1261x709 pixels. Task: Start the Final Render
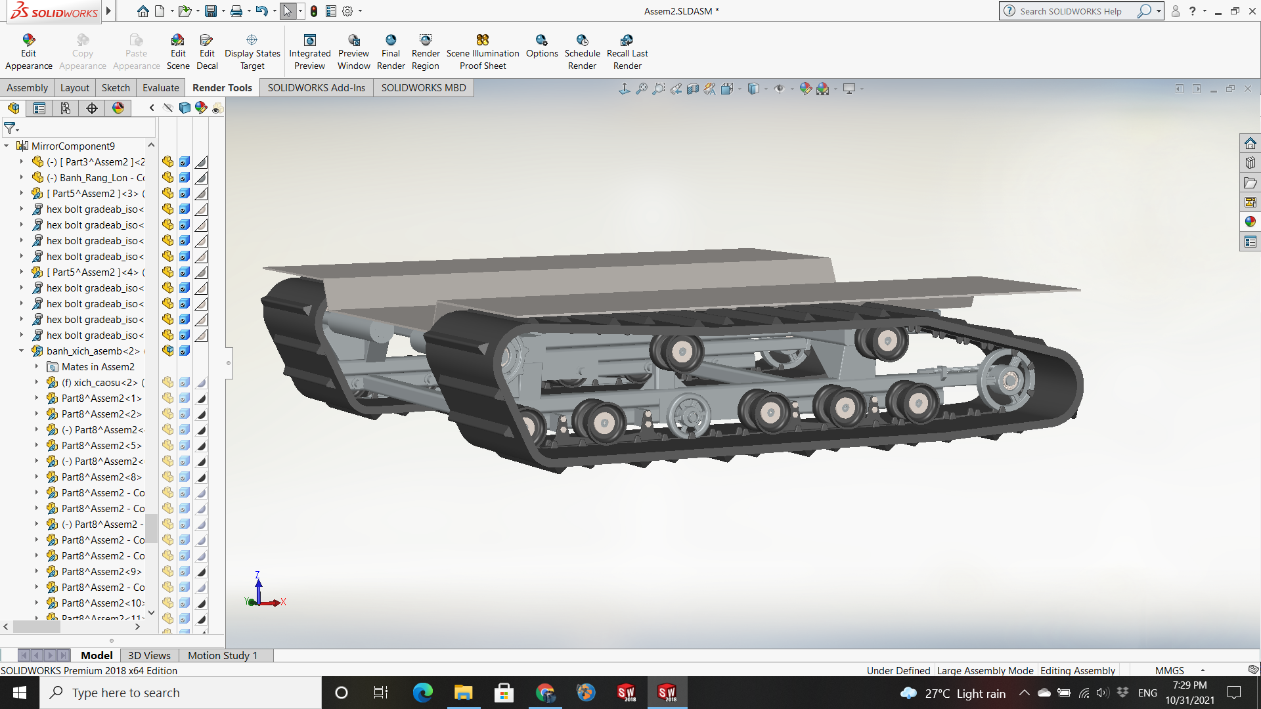coord(391,52)
